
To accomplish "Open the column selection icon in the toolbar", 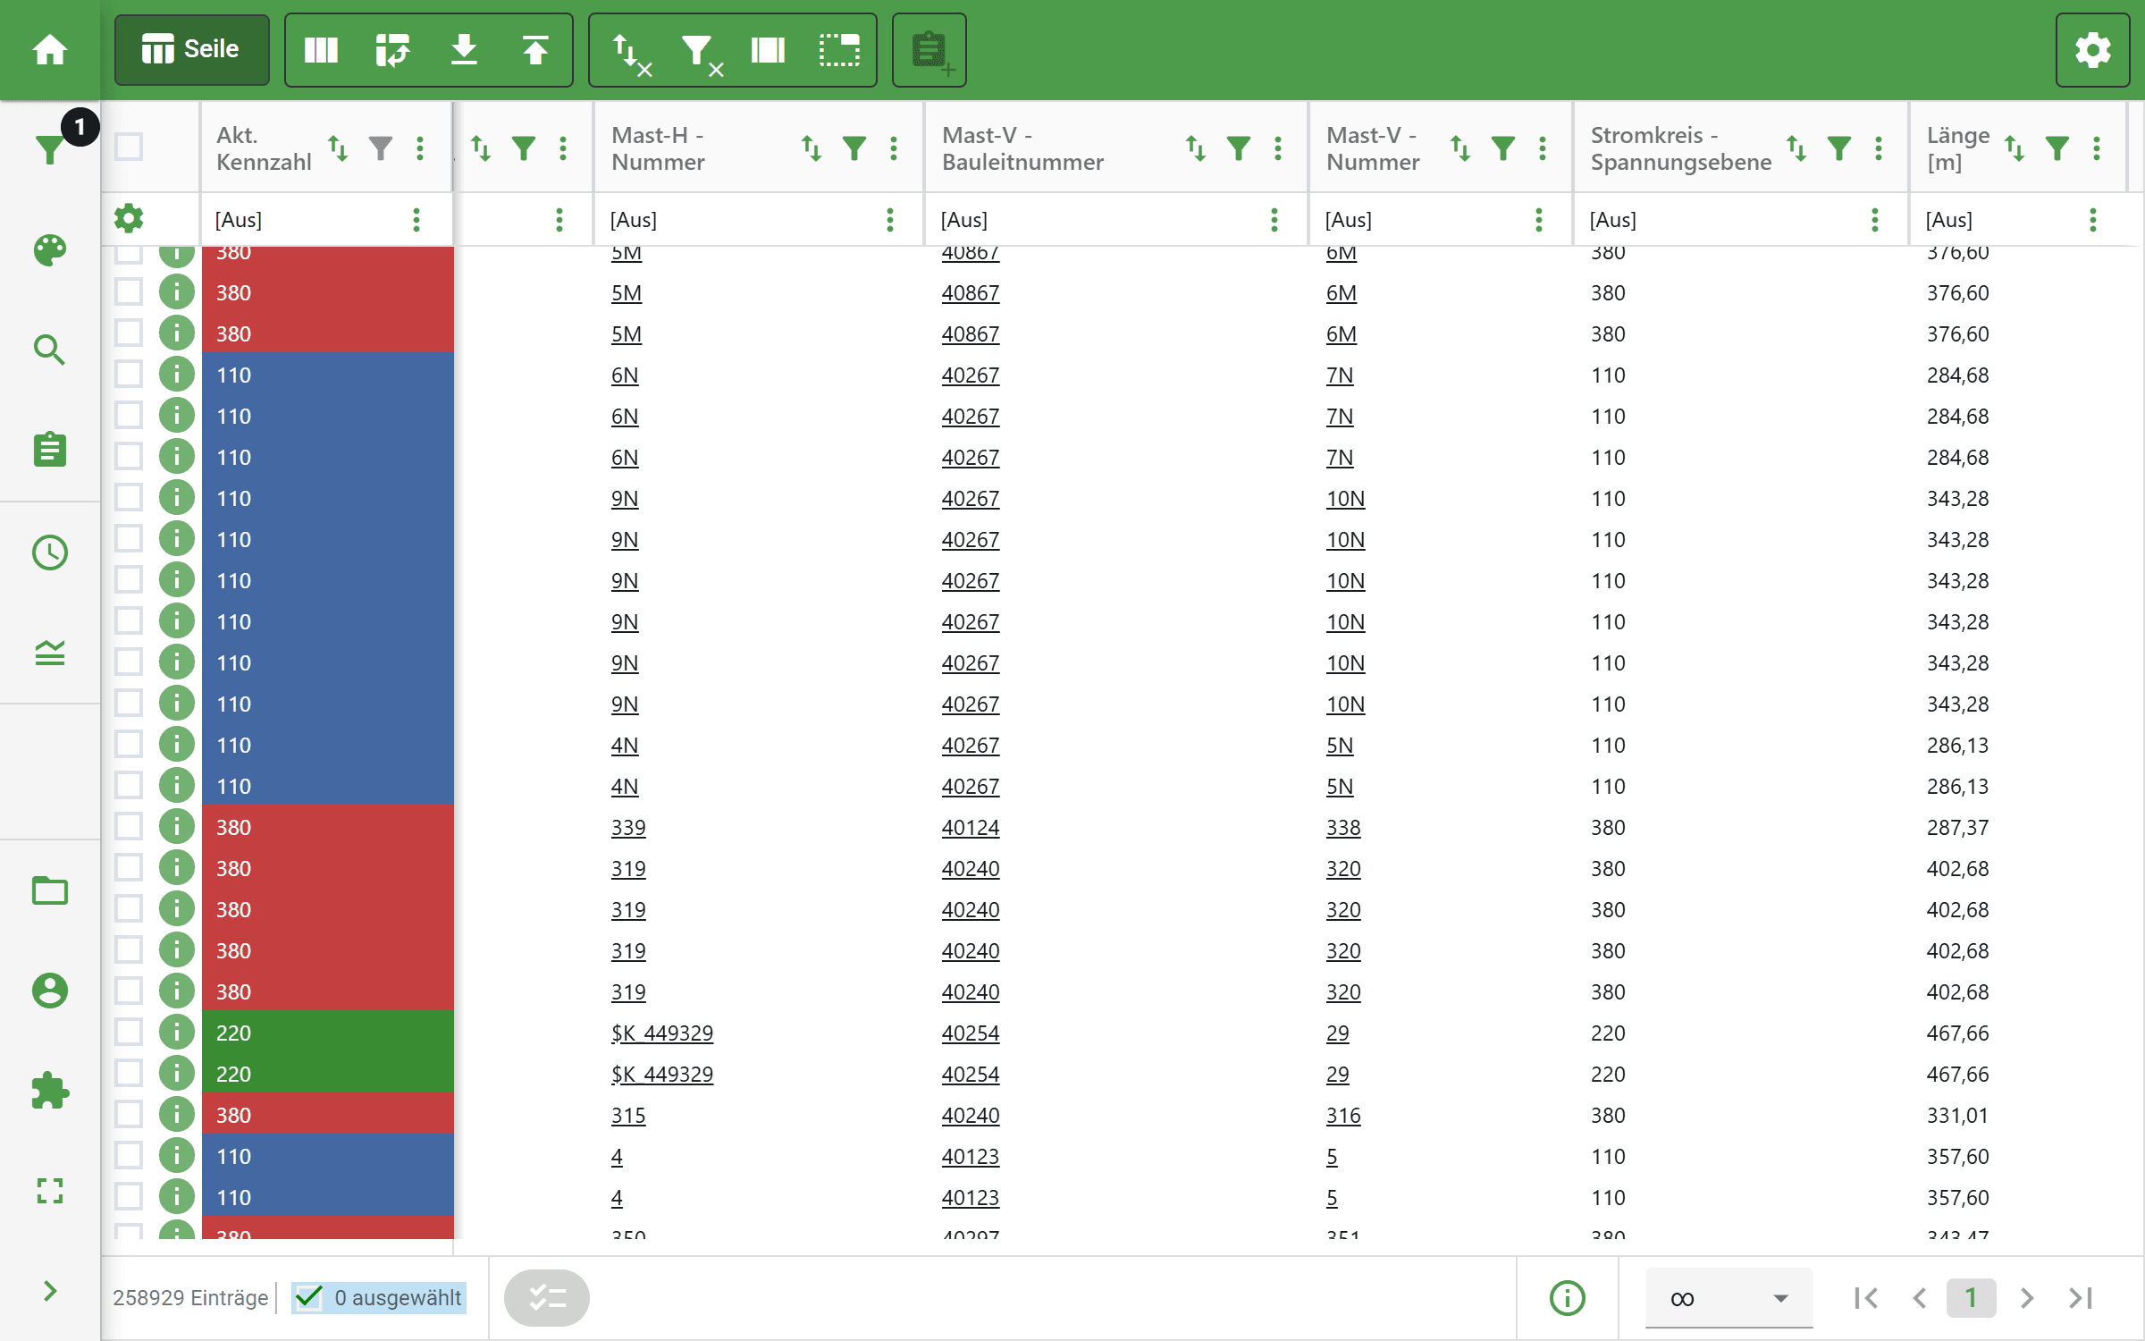I will 321,51.
